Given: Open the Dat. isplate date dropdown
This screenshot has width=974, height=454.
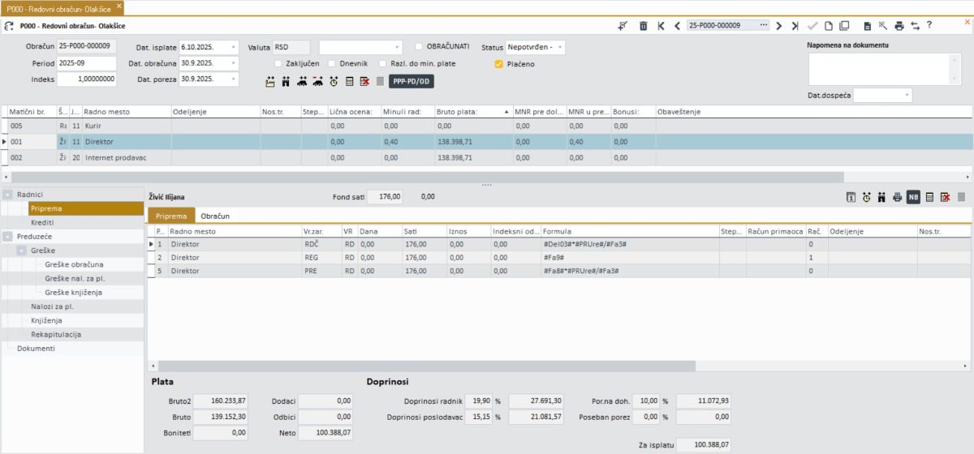Looking at the screenshot, I should point(234,47).
